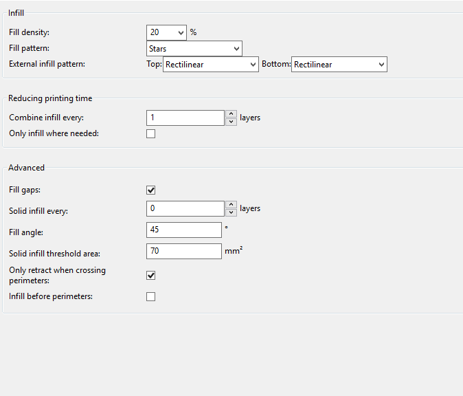Increase Combine infill every layers value
The image size is (463, 396).
231,113
